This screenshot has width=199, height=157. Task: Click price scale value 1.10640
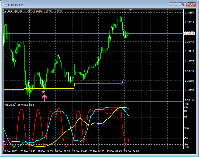[189, 71]
